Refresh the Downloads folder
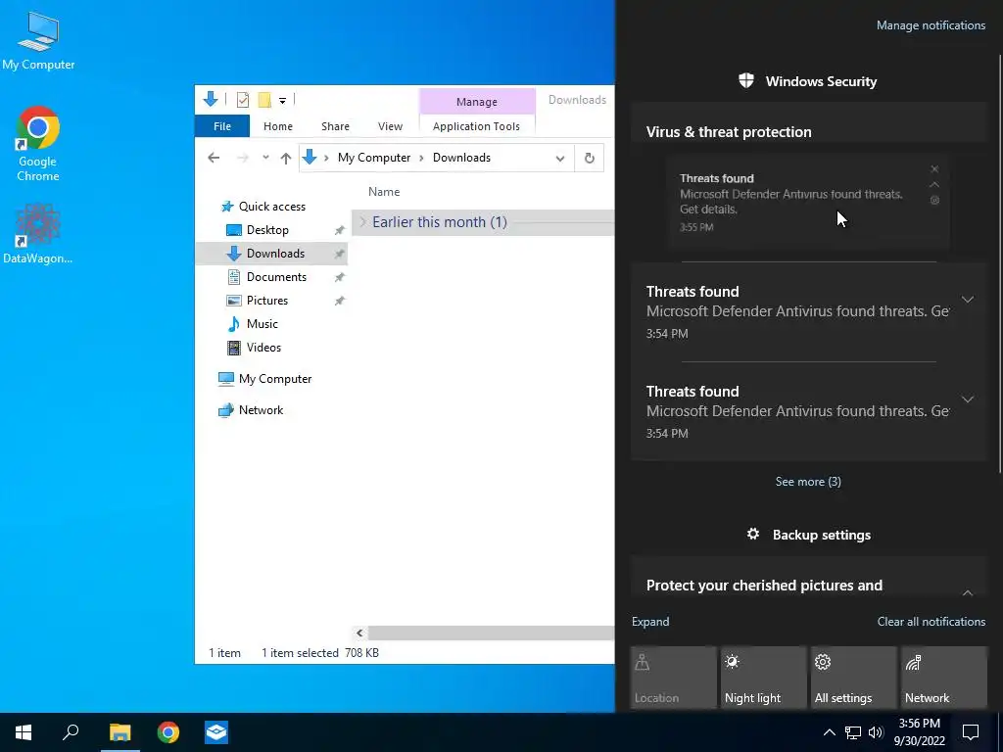 (x=589, y=158)
